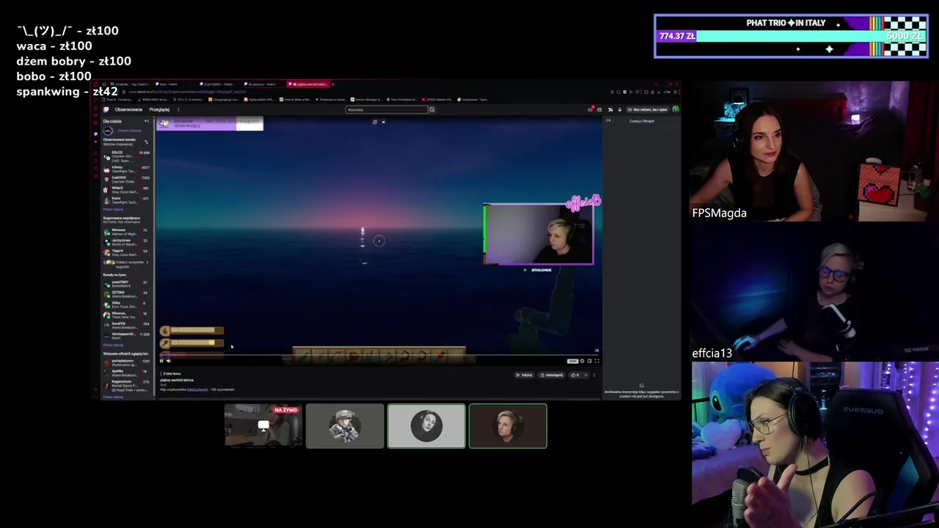
Task: Click the 774.37 zł donation goal bar
Action: coord(791,36)
